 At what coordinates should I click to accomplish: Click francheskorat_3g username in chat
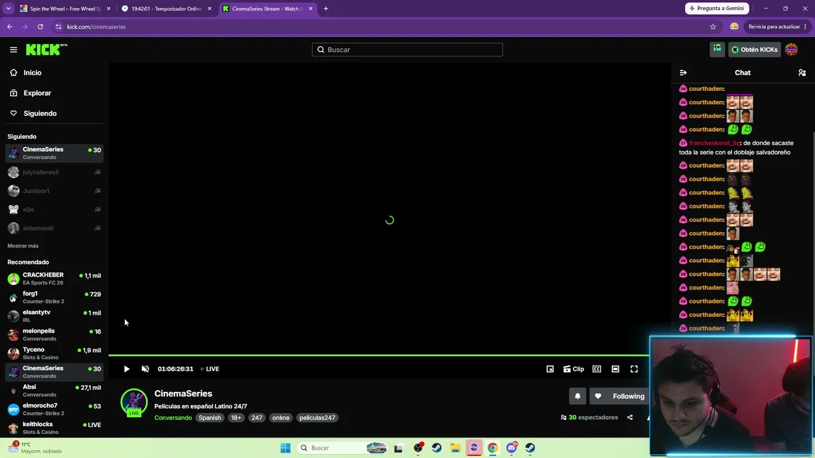pyautogui.click(x=714, y=143)
